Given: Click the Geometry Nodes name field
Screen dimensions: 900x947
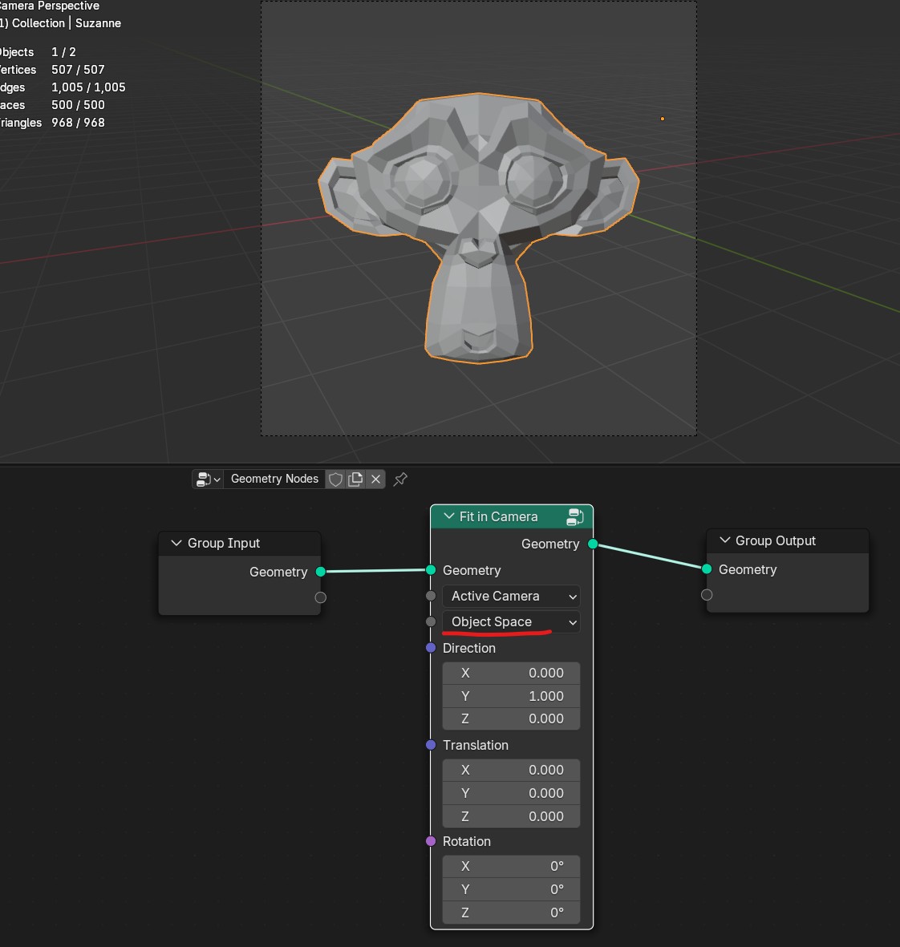Looking at the screenshot, I should point(274,479).
